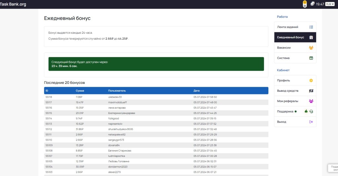The image size is (338, 176).
Task: Click the logout arrow icon next to Выход
Action: (311, 122)
